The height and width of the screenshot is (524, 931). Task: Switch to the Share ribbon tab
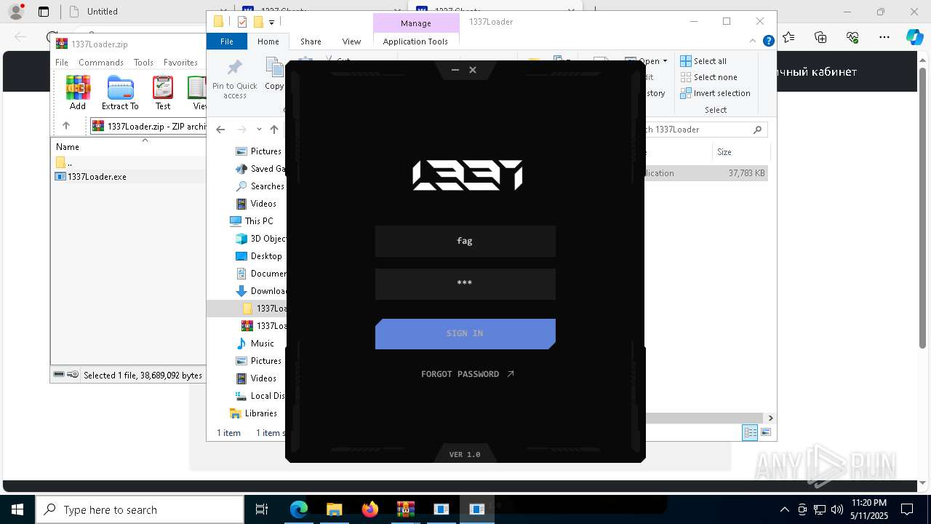[x=311, y=41]
